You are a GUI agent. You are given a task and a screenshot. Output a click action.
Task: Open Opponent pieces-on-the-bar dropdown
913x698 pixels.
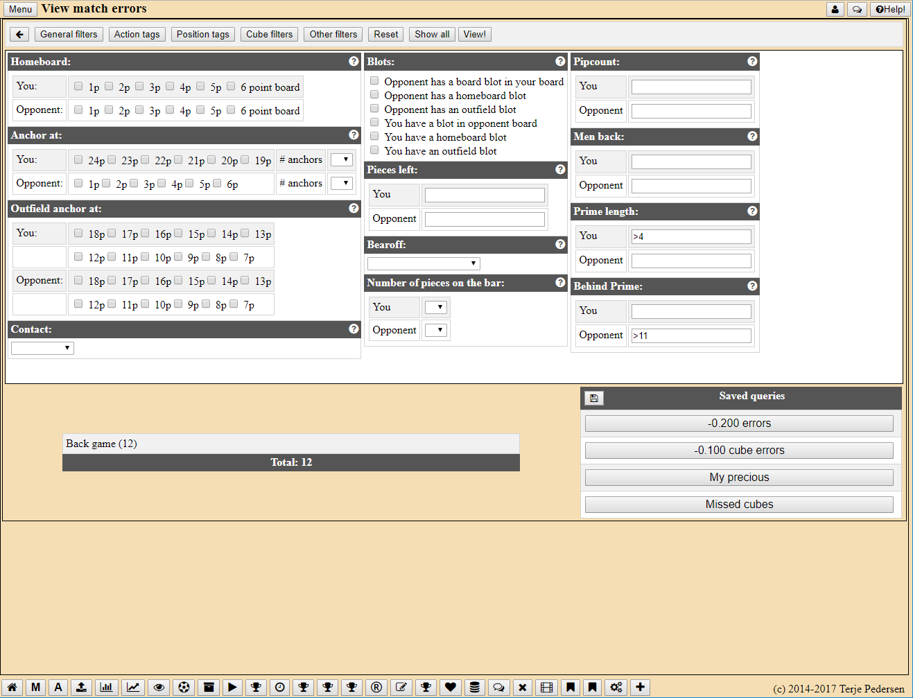coord(436,331)
